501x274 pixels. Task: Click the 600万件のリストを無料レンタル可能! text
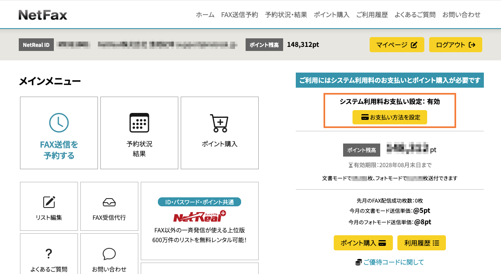(x=200, y=240)
